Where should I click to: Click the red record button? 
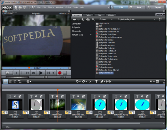click(60, 73)
